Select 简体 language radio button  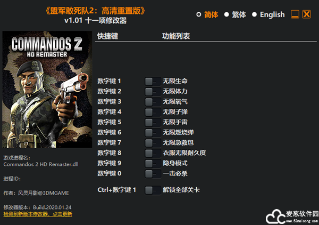coord(199,14)
